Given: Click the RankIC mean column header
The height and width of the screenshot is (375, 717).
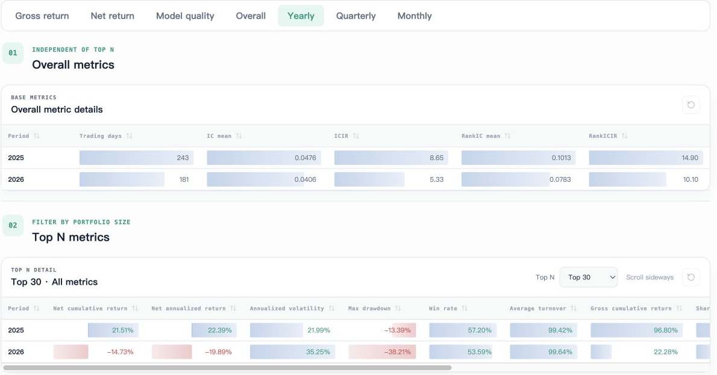Looking at the screenshot, I should (481, 136).
